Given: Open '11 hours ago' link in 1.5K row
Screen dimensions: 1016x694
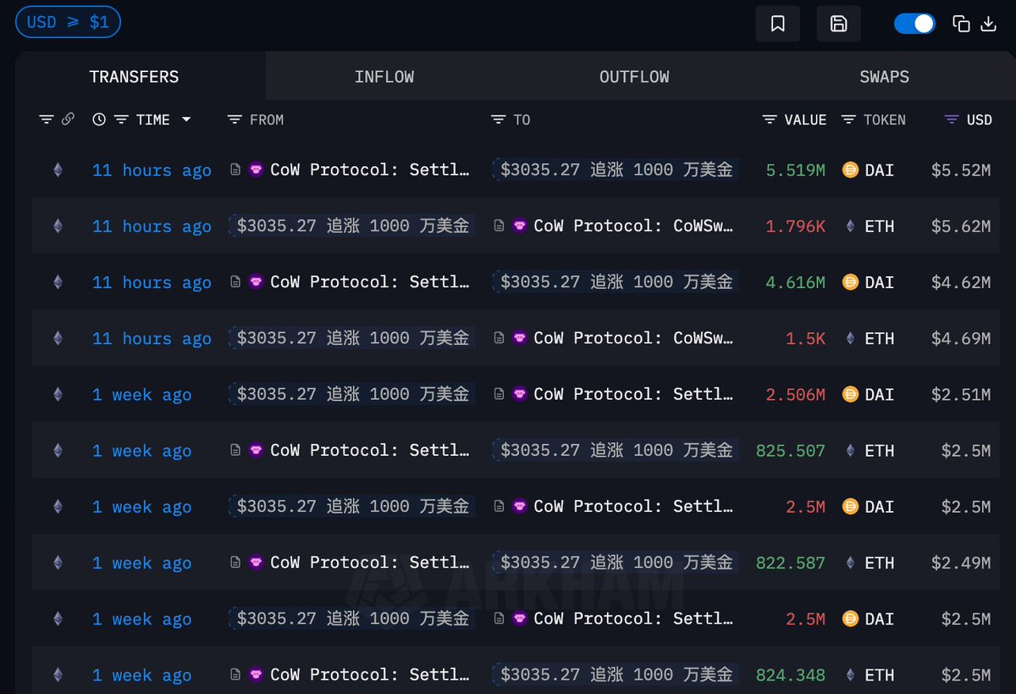Looking at the screenshot, I should click(x=152, y=339).
